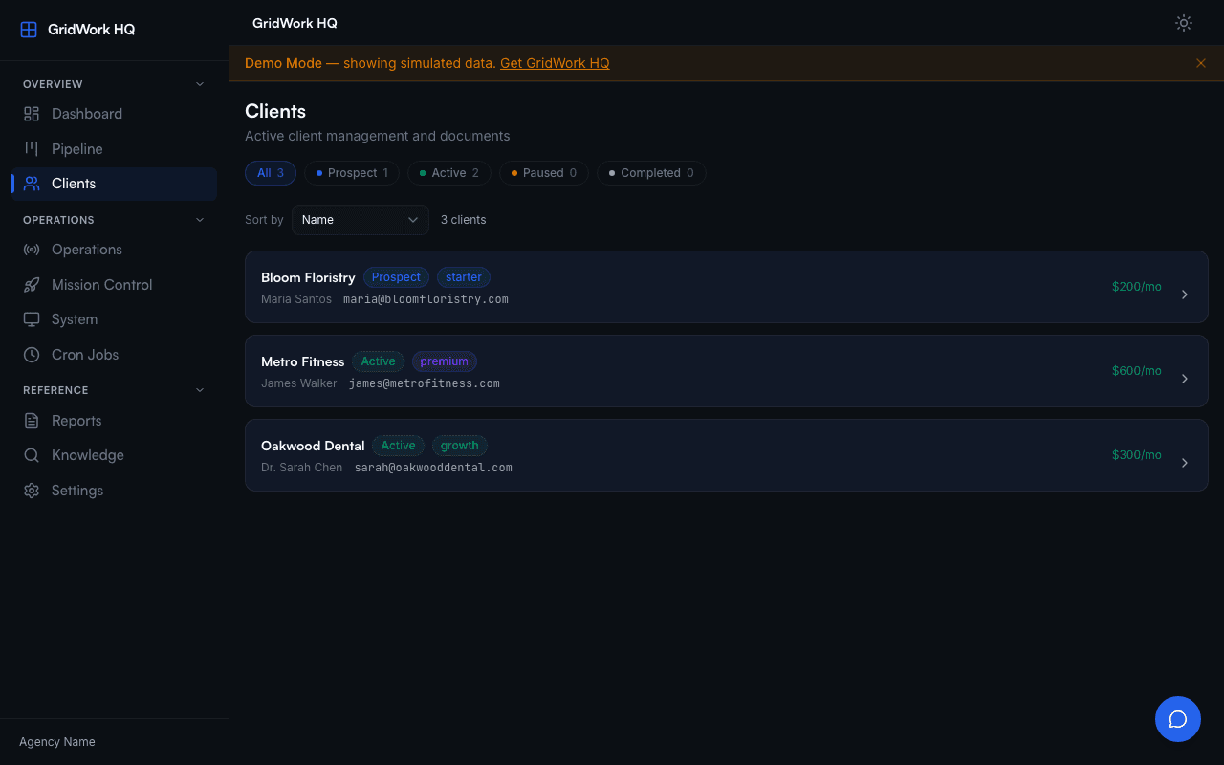Collapse the REFERENCE sidebar section
The width and height of the screenshot is (1224, 765).
pyautogui.click(x=199, y=389)
